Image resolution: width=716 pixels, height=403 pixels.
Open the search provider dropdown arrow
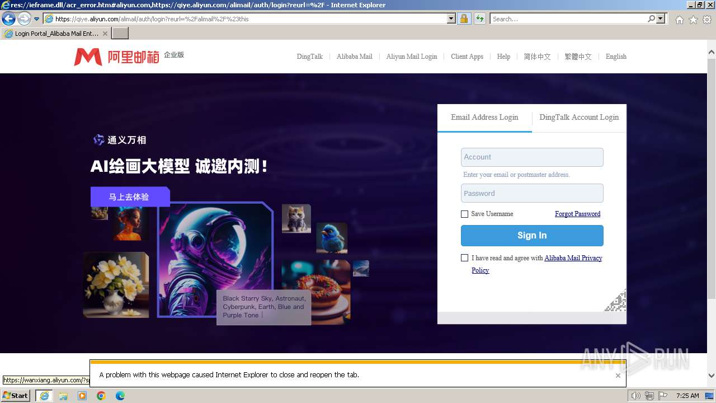(661, 18)
